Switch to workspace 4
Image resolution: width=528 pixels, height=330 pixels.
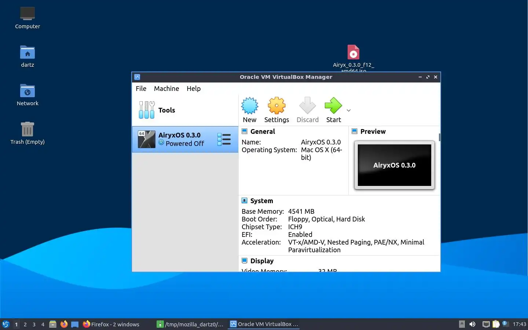tap(43, 324)
